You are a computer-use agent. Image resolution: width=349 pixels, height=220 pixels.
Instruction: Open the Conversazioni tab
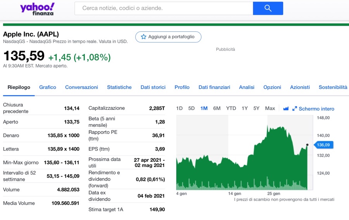pyautogui.click(x=81, y=87)
